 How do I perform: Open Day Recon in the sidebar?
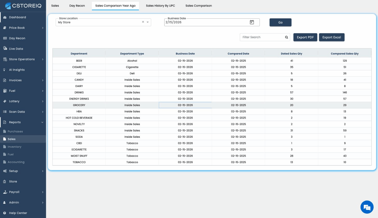click(17, 38)
